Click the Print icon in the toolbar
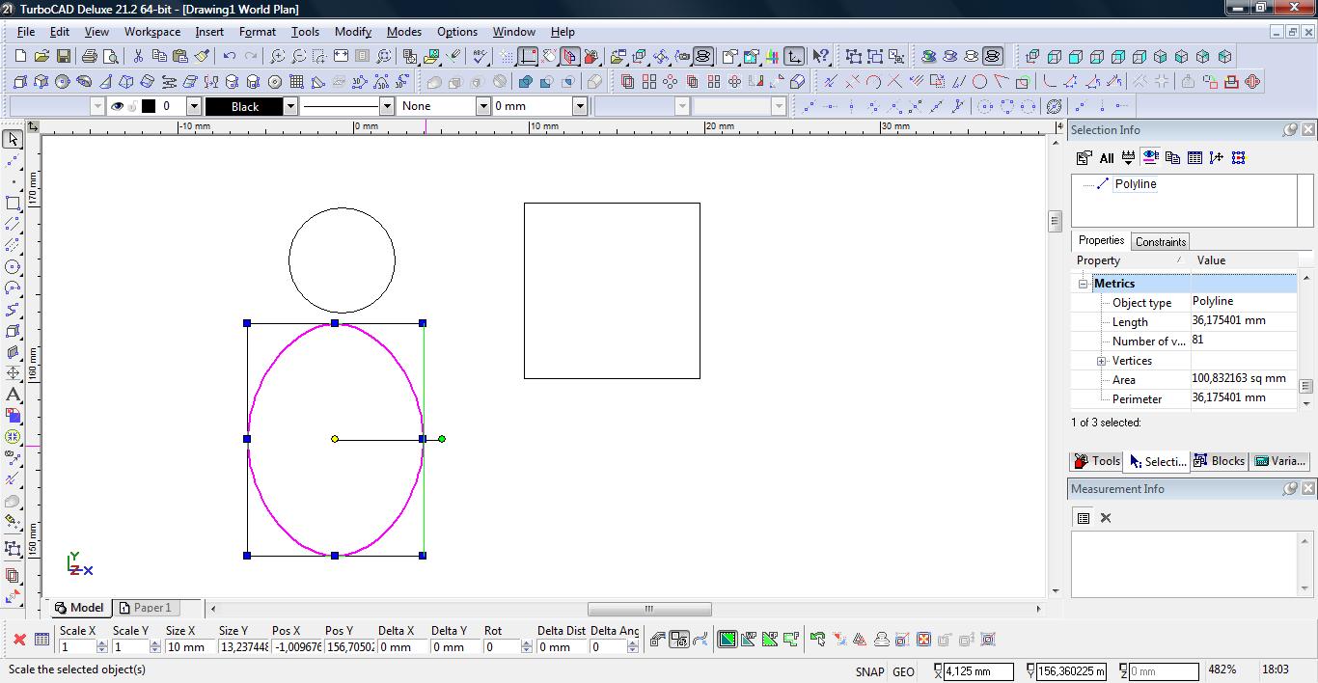This screenshot has width=1318, height=683. 90,57
